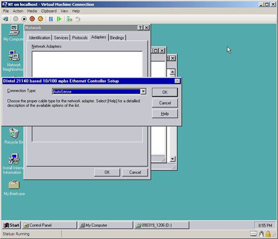Maximize the middle background window

pos(156,51)
